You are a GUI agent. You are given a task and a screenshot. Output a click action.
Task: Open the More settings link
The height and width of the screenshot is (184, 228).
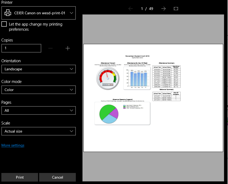pos(13,145)
